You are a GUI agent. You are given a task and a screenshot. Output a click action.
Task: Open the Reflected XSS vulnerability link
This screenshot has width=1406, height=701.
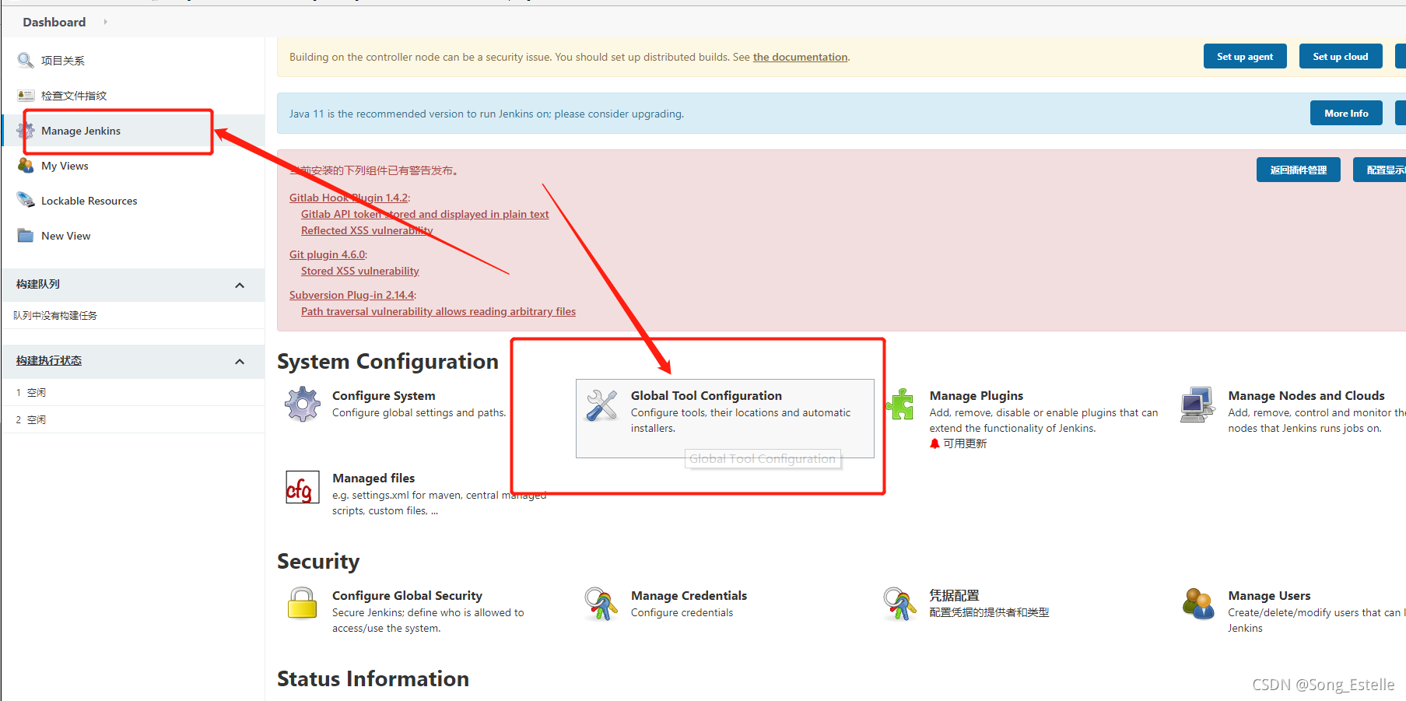pos(366,230)
